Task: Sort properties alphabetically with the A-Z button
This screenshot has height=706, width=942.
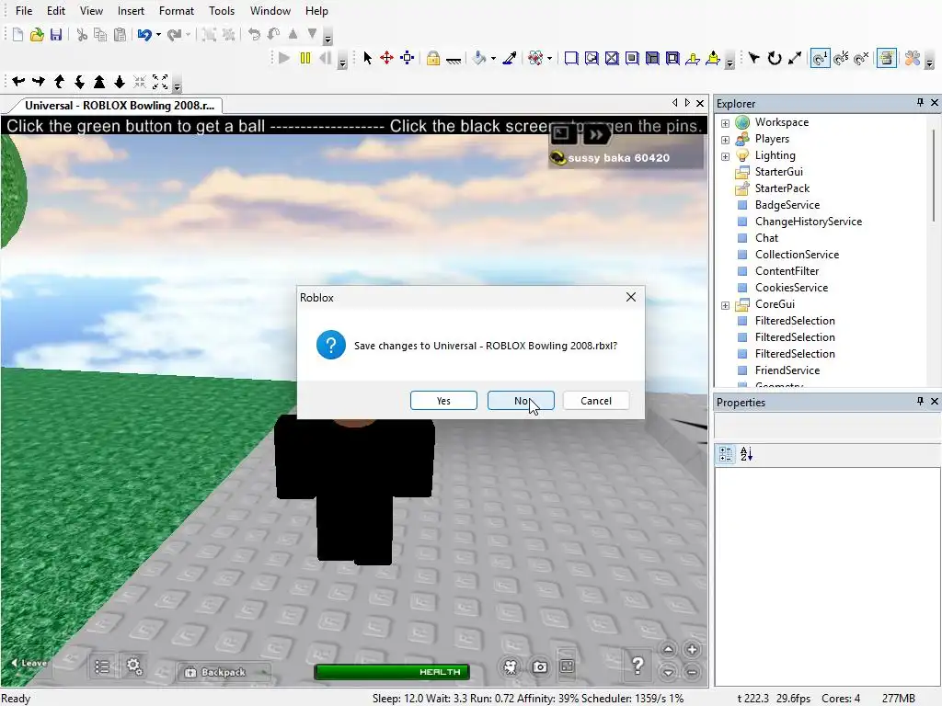Action: pos(746,454)
